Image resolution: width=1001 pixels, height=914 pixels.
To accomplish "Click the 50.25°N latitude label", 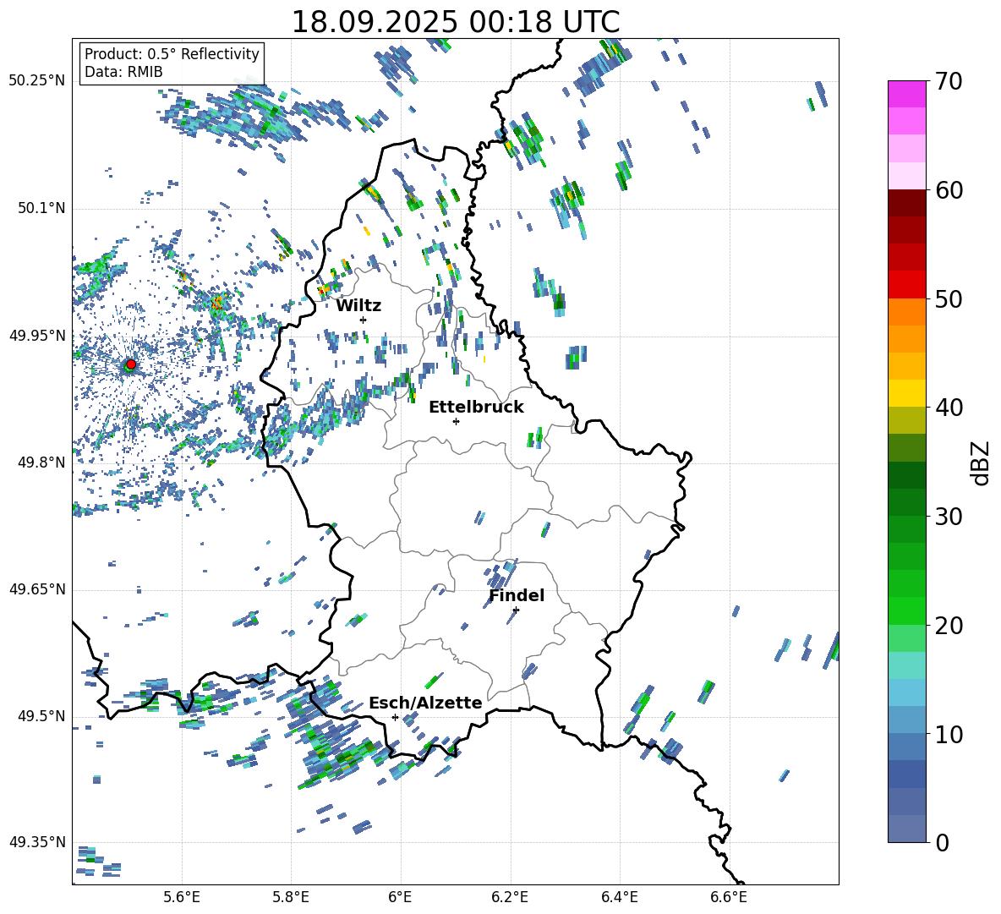I will tap(37, 81).
